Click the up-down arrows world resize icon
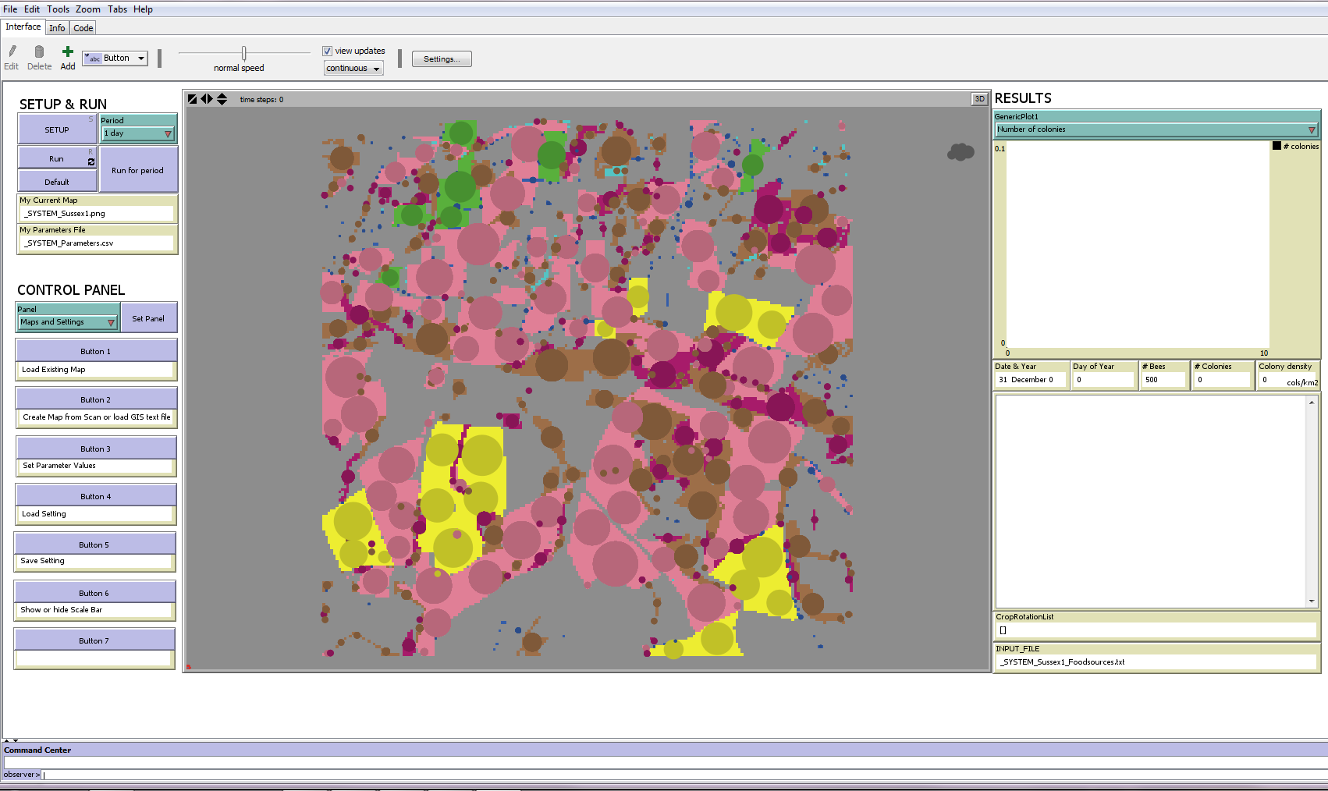The width and height of the screenshot is (1328, 791). (222, 99)
